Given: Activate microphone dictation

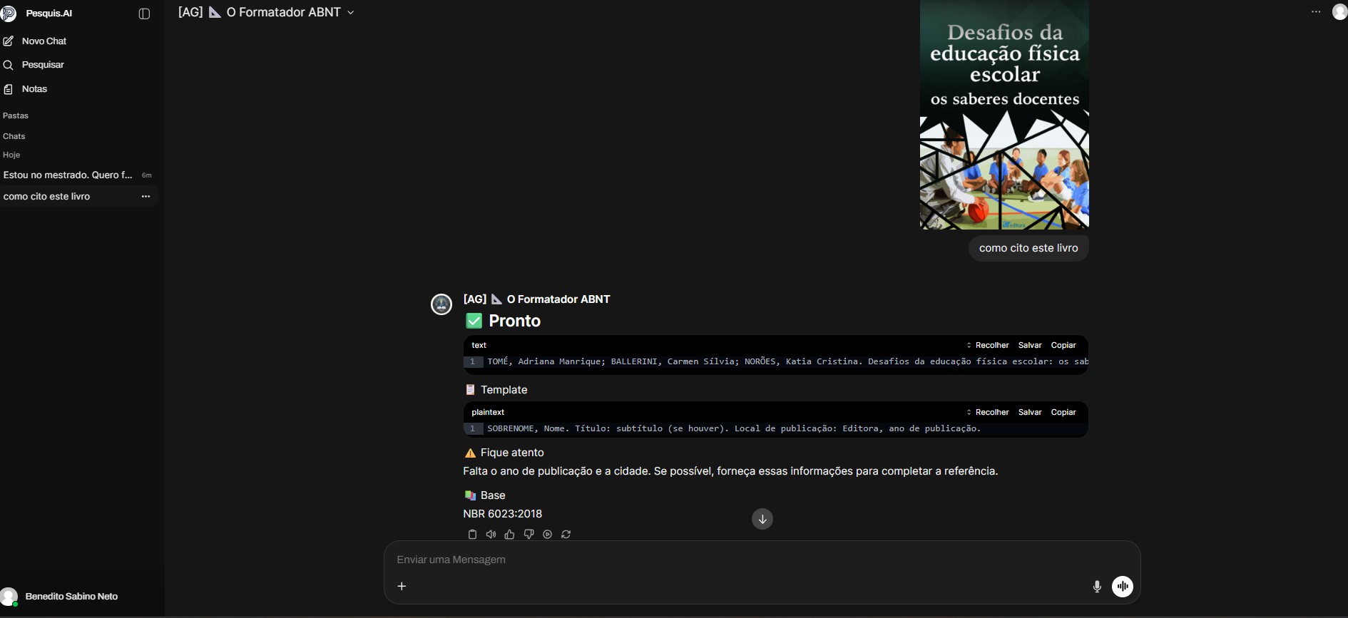Looking at the screenshot, I should point(1097,587).
